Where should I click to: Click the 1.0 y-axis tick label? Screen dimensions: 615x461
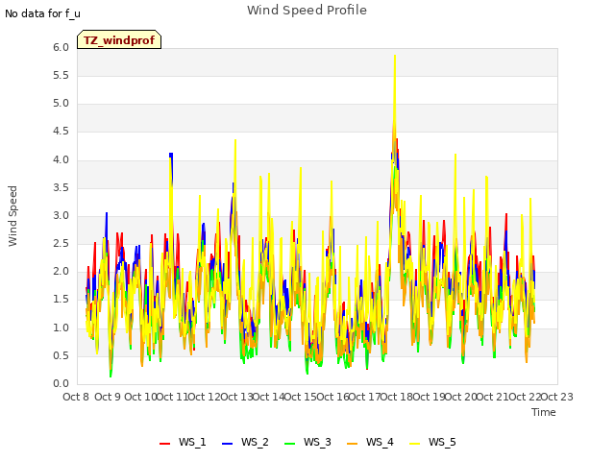tap(61, 328)
